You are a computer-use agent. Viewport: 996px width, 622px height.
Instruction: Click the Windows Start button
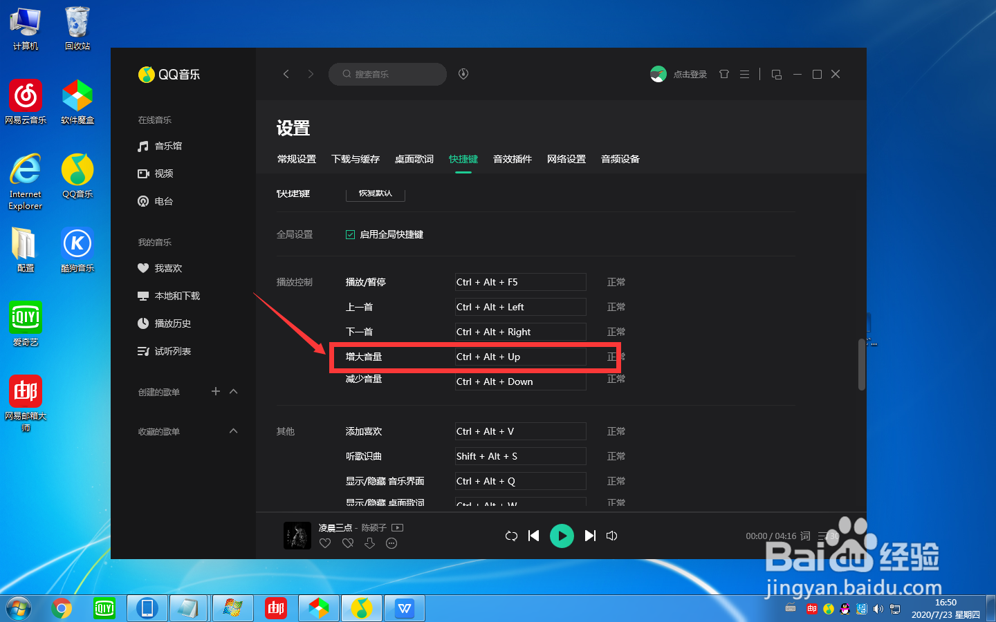point(19,608)
